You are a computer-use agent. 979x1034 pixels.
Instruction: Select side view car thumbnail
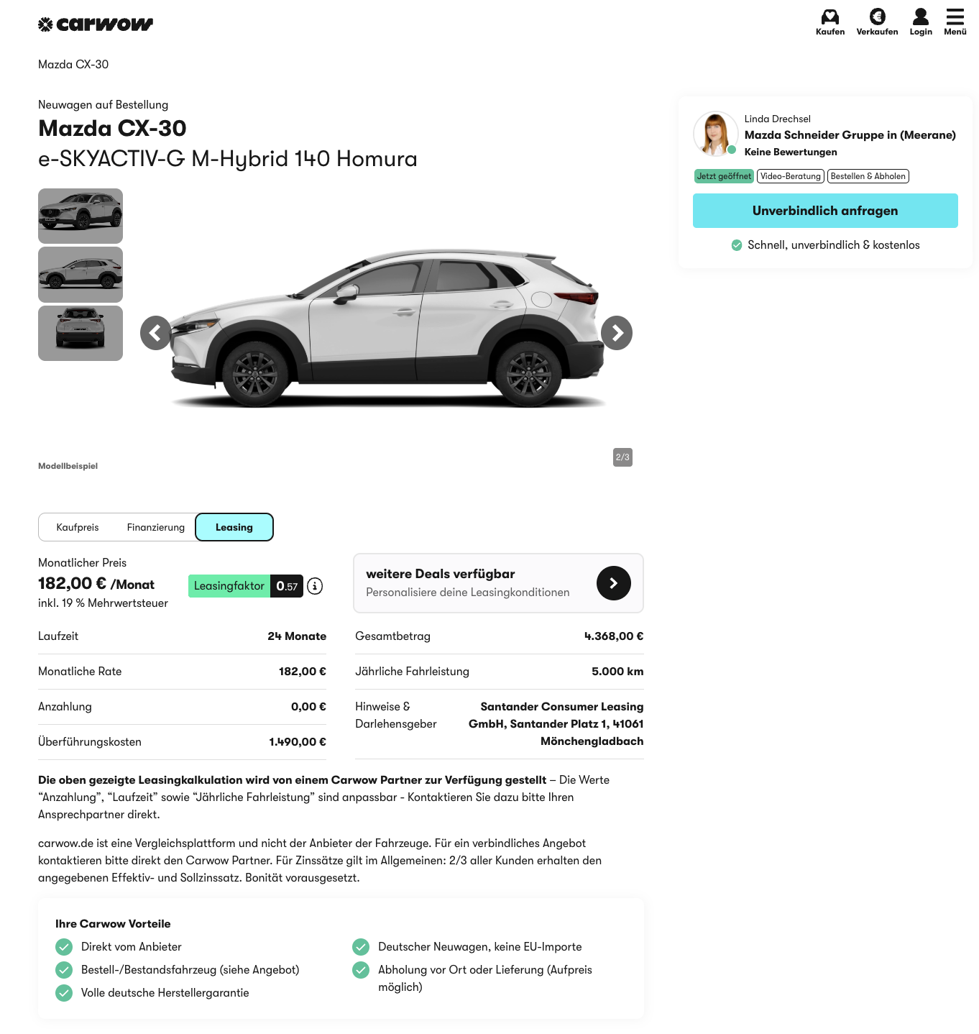tap(81, 275)
